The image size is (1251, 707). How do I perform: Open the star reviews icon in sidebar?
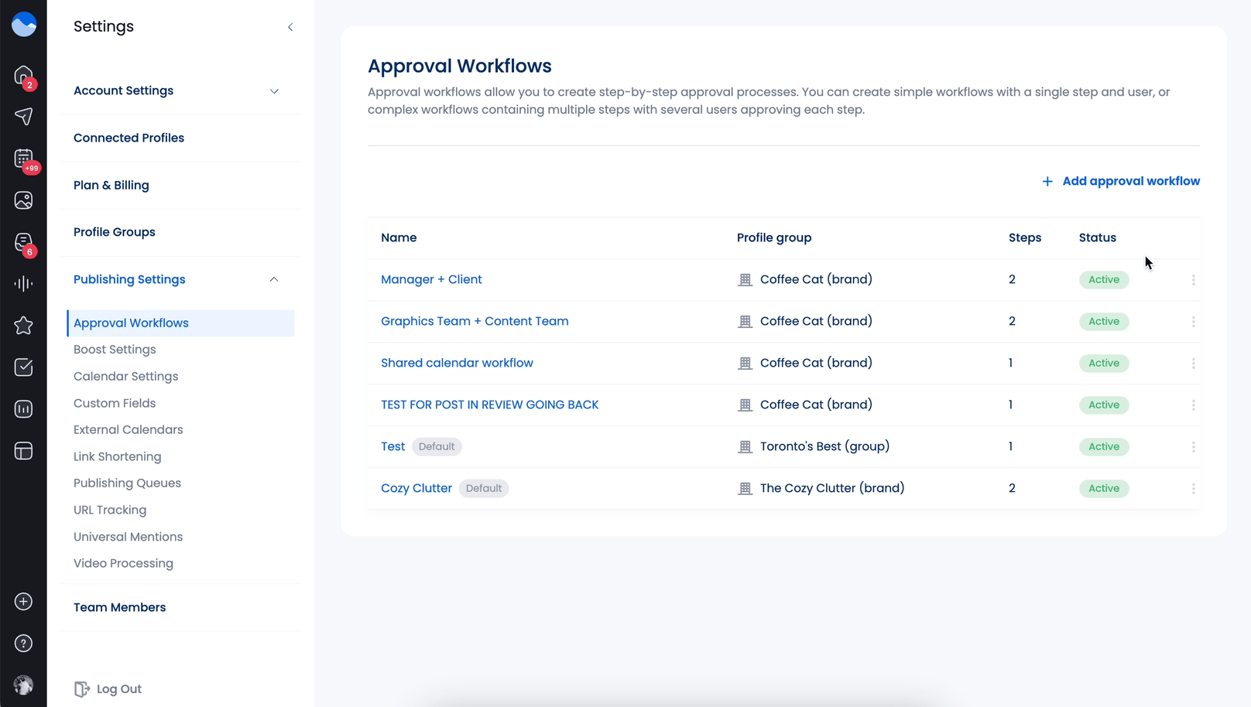point(23,326)
